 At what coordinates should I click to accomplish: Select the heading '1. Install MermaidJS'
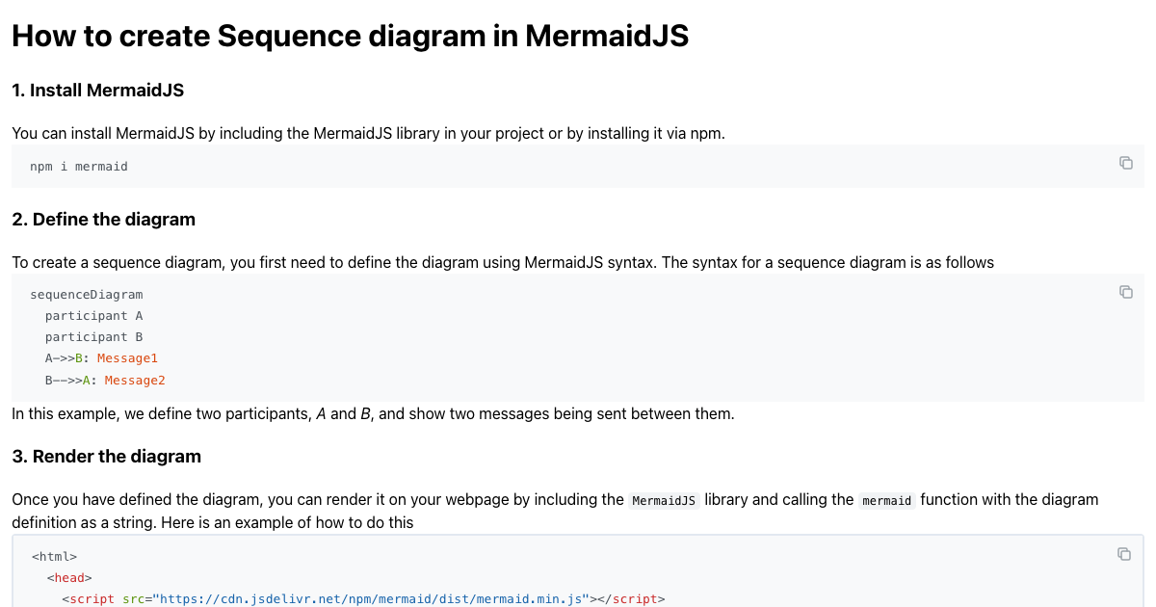97,90
